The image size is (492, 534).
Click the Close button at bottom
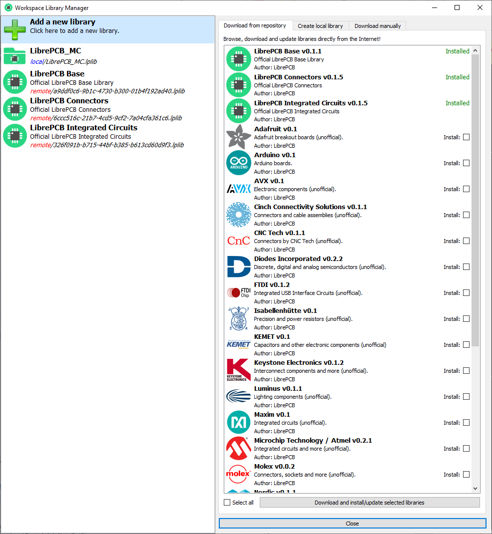click(x=352, y=524)
